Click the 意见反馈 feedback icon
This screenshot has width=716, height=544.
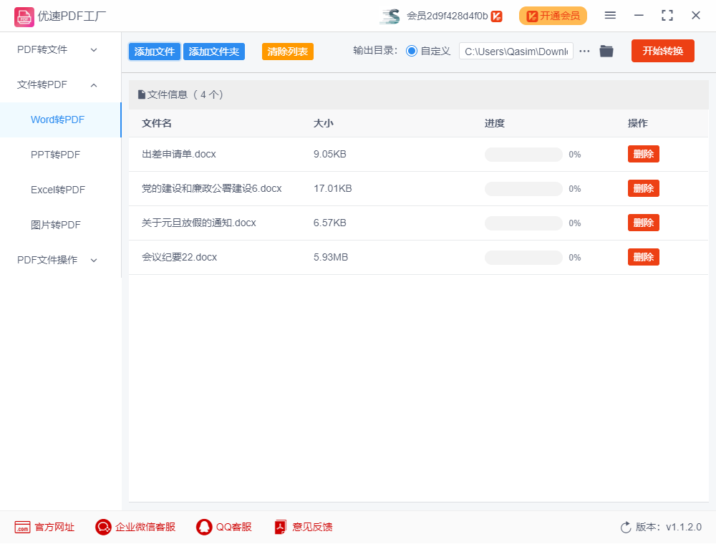(x=280, y=527)
